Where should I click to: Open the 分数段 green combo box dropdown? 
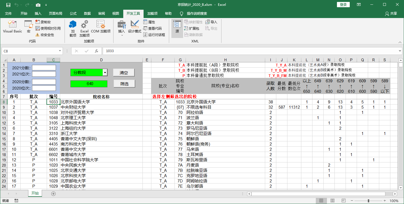click(105, 73)
